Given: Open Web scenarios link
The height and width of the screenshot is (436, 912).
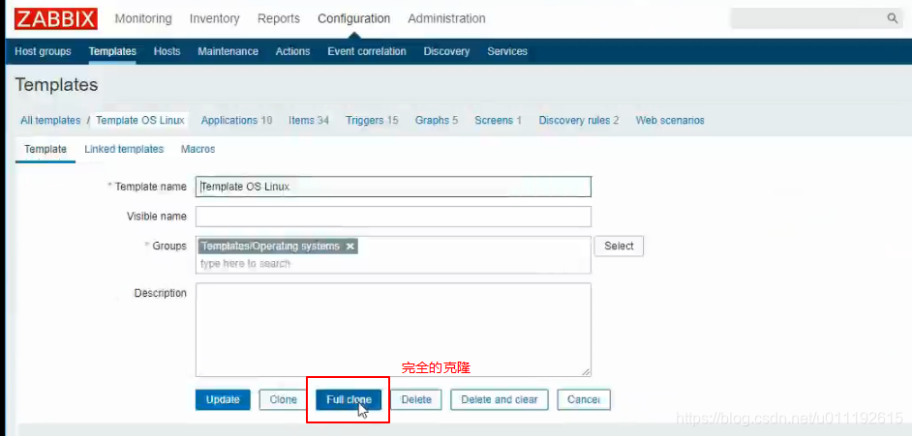Looking at the screenshot, I should click(670, 120).
